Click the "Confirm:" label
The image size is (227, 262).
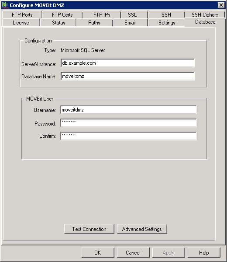pos(48,136)
